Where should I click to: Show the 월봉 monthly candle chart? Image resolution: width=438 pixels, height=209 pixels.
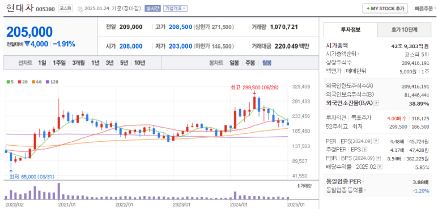267,63
